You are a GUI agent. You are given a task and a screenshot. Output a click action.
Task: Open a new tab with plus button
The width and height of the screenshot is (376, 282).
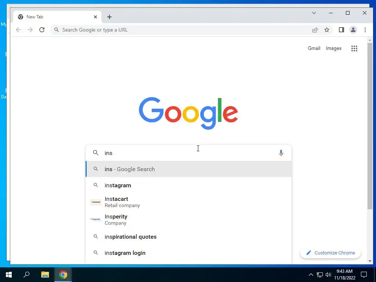pos(109,17)
